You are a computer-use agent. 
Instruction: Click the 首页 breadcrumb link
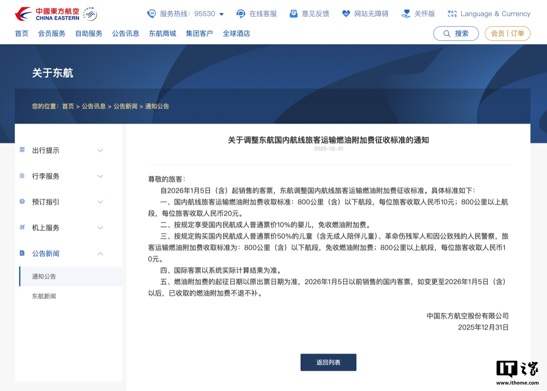68,106
